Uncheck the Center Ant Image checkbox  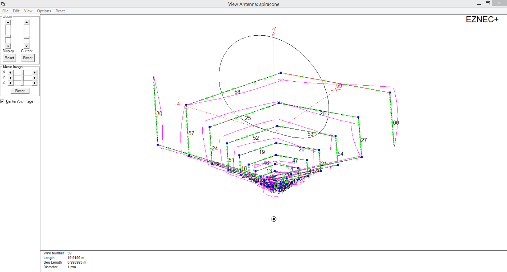[x=2, y=101]
